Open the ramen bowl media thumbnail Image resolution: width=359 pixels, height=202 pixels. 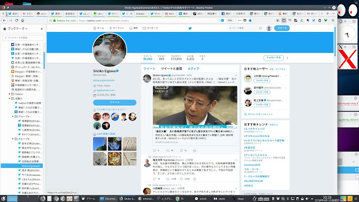tap(114, 159)
